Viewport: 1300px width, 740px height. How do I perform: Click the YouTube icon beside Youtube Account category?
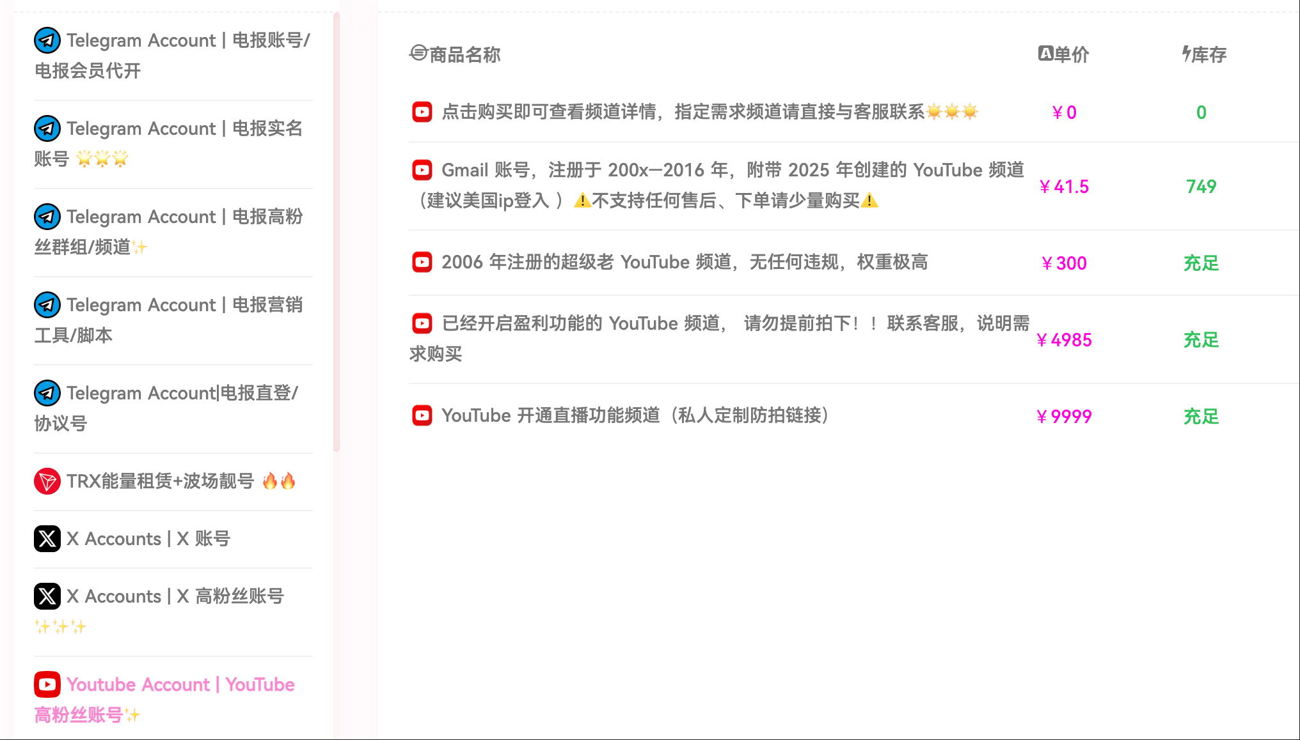click(x=47, y=684)
